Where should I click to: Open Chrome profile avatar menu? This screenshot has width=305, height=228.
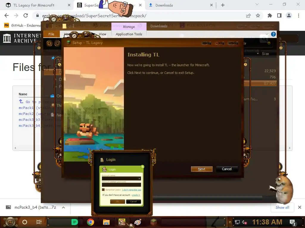click(289, 15)
